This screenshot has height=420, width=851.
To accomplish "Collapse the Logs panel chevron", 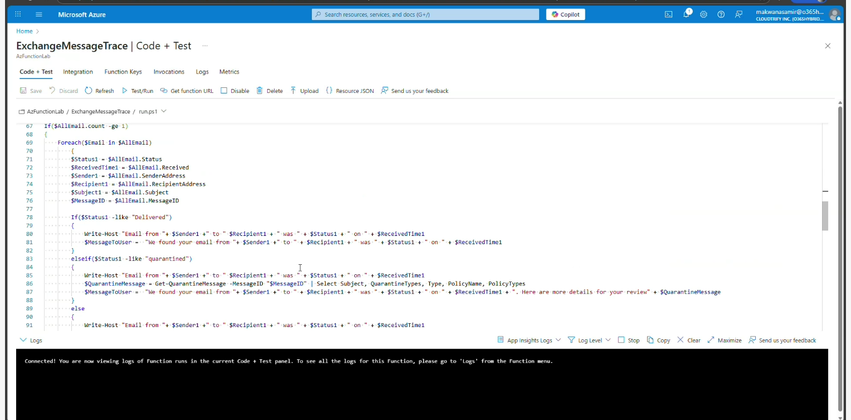I will [23, 340].
